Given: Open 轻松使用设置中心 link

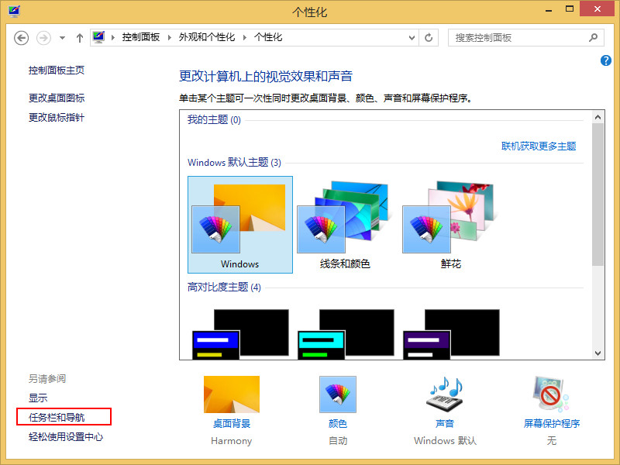Looking at the screenshot, I should tap(66, 437).
